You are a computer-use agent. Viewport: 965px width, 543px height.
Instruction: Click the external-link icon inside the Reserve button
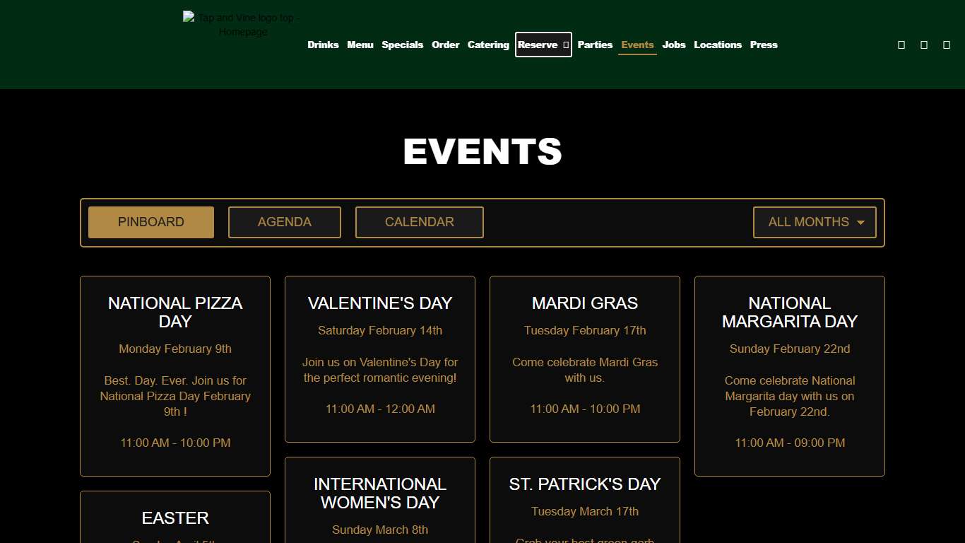565,45
